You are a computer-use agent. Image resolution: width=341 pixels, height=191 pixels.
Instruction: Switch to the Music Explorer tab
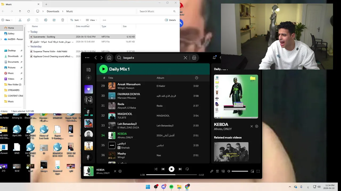[x=21, y=4]
